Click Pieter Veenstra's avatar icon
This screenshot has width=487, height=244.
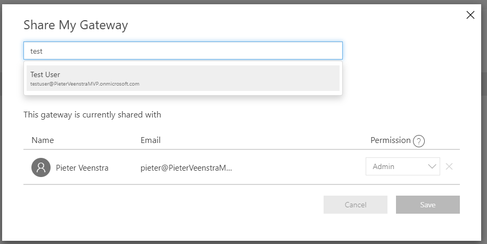pos(41,167)
